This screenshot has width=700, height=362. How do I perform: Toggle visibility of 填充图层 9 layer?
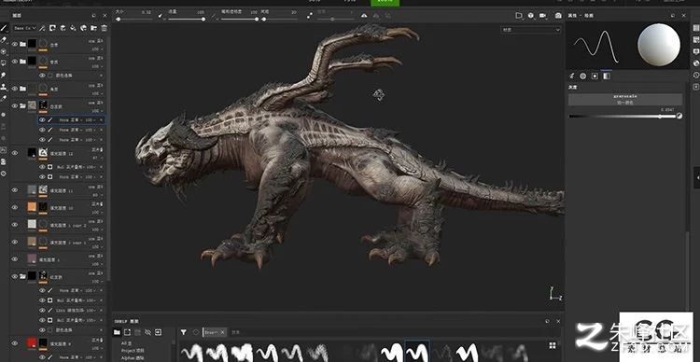tap(14, 342)
